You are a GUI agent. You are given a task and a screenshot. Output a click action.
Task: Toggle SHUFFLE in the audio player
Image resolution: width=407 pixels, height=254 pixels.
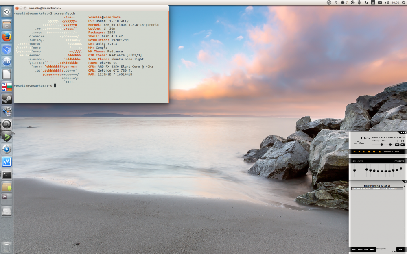point(388,152)
